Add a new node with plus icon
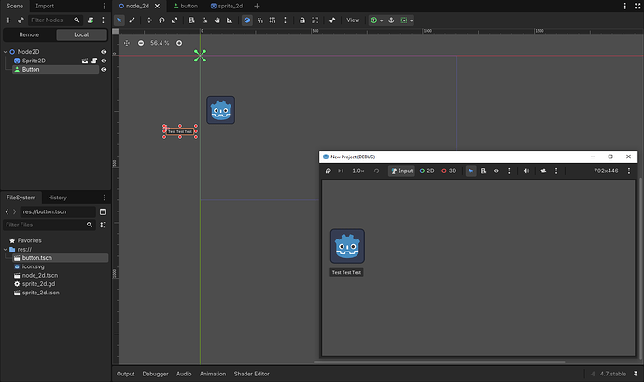Image resolution: width=644 pixels, height=382 pixels. coord(8,20)
